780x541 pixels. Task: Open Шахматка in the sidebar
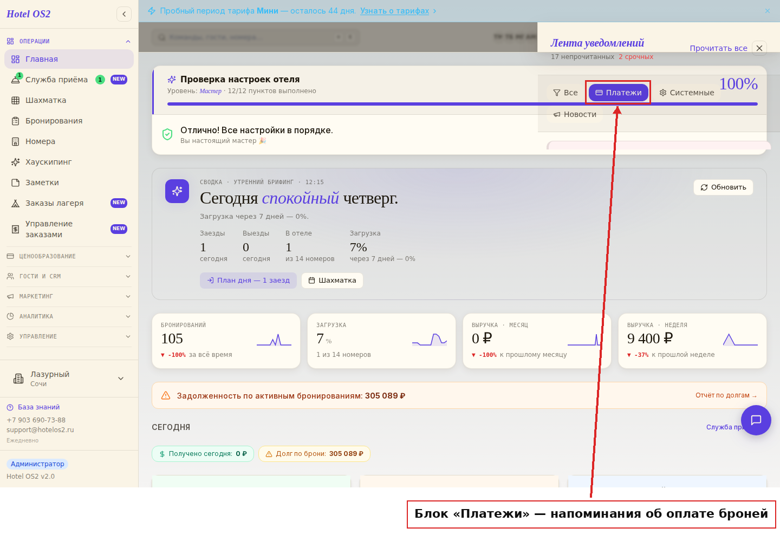69,100
